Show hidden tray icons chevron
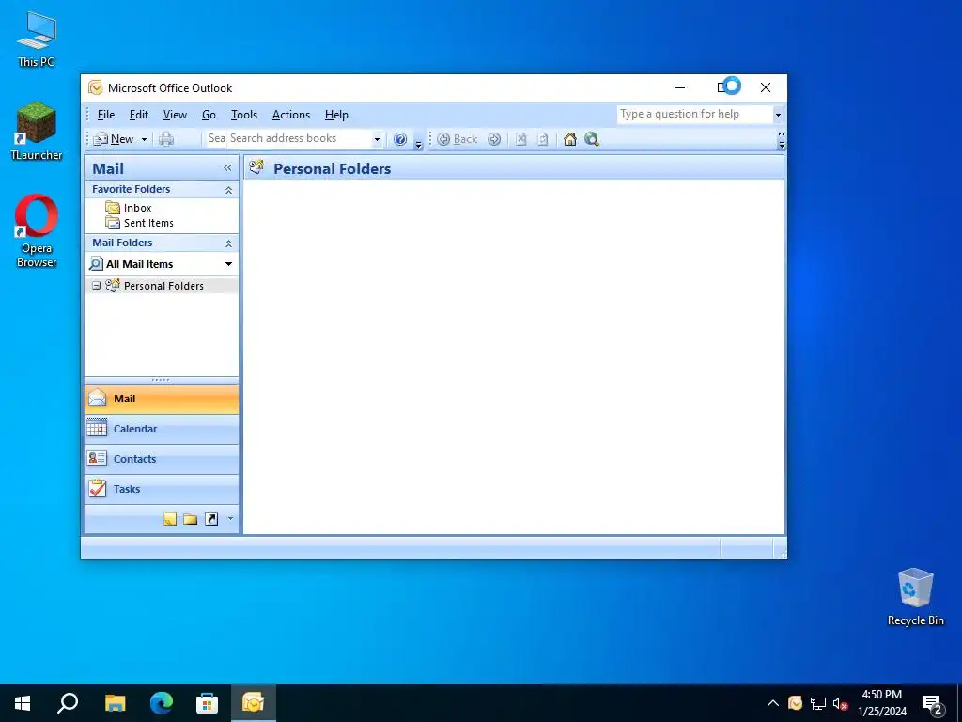The image size is (962, 722). coord(773,703)
